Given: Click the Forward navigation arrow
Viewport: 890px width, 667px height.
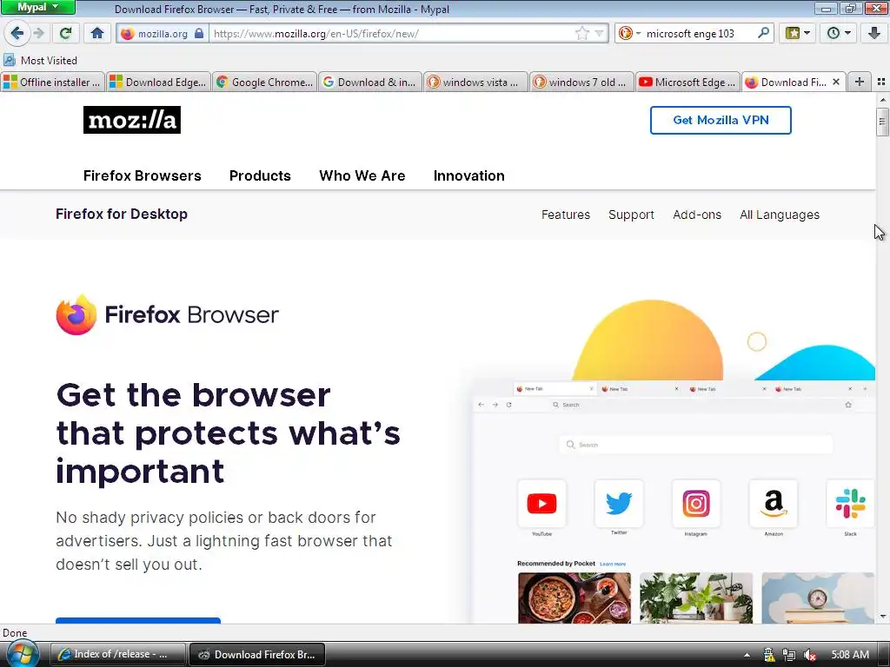Looking at the screenshot, I should point(38,34).
